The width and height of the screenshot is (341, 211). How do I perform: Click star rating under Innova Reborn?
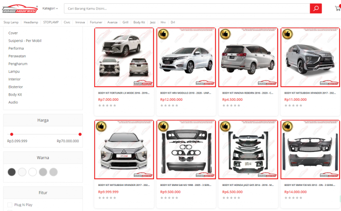coord(231,105)
